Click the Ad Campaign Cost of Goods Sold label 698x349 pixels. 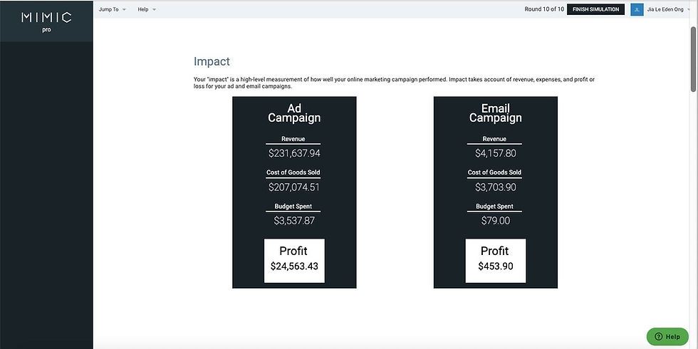(293, 172)
